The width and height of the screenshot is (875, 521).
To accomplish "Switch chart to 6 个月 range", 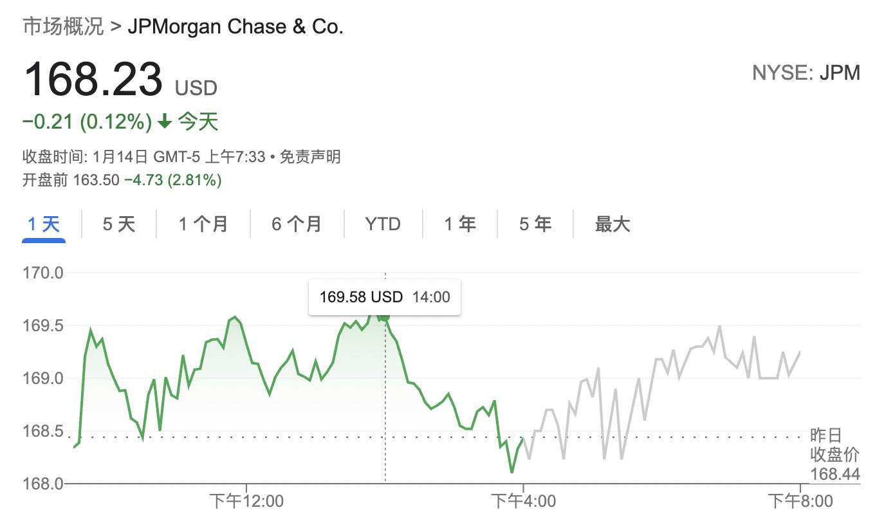I will [296, 224].
